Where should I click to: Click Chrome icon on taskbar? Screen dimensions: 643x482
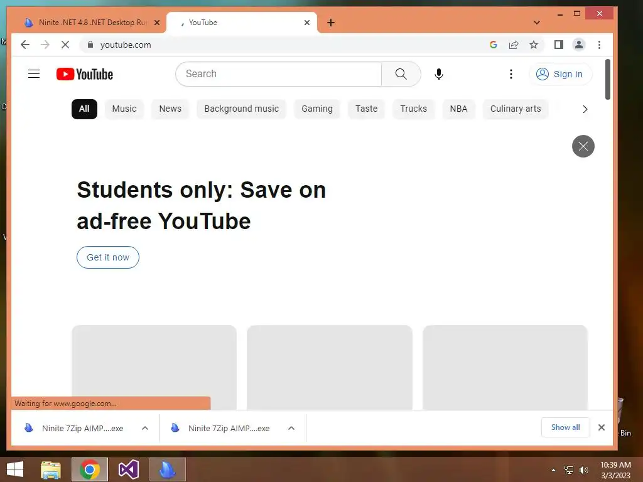click(x=90, y=469)
